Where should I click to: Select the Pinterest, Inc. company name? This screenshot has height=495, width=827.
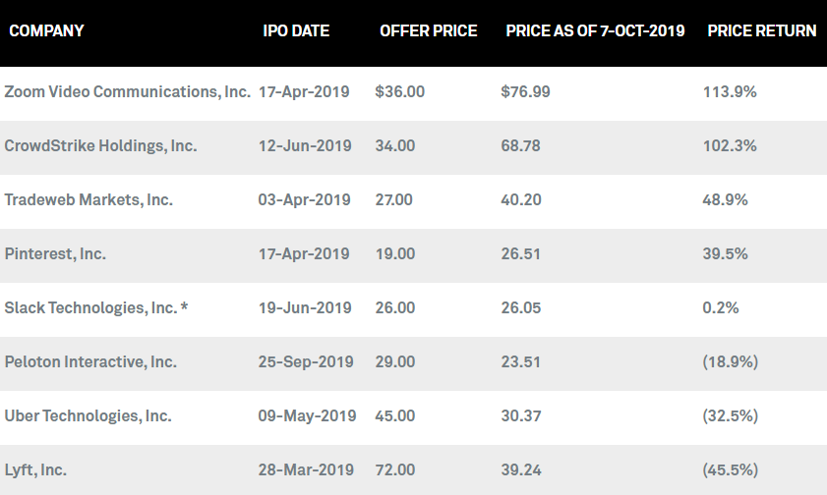point(55,253)
